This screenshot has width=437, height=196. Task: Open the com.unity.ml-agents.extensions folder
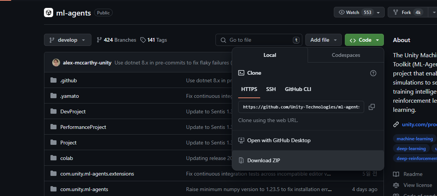click(x=97, y=174)
